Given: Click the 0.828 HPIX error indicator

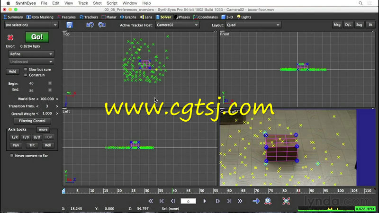Looking at the screenshot, I should pos(365,209).
